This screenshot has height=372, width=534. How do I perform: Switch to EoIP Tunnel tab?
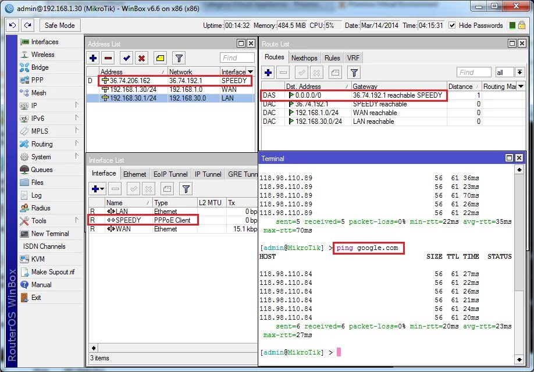(170, 174)
